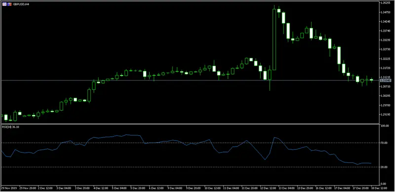Image resolution: width=395 pixels, height=192 pixels.
Task: Click the one-click trading panel icon
Action: [x=4, y=4]
